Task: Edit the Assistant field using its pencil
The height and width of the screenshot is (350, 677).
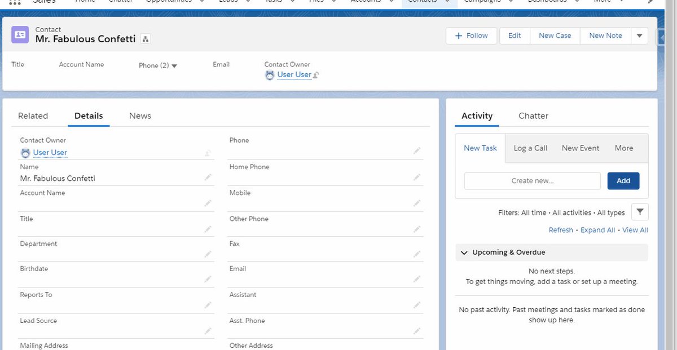Action: pos(417,305)
